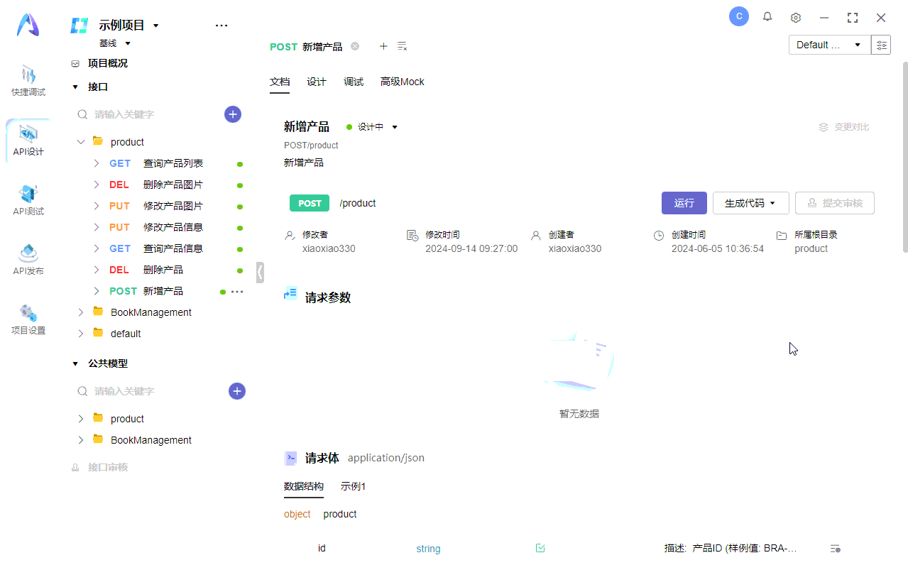The width and height of the screenshot is (908, 565).
Task: Click the 提交审核 submit review button
Action: (835, 203)
